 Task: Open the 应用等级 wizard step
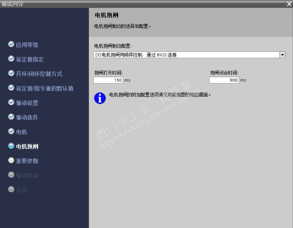[x=27, y=45]
